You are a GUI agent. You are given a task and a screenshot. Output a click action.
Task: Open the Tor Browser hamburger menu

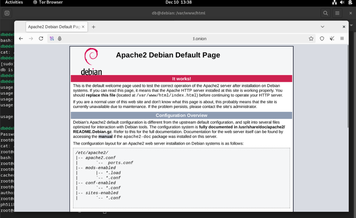(342, 39)
